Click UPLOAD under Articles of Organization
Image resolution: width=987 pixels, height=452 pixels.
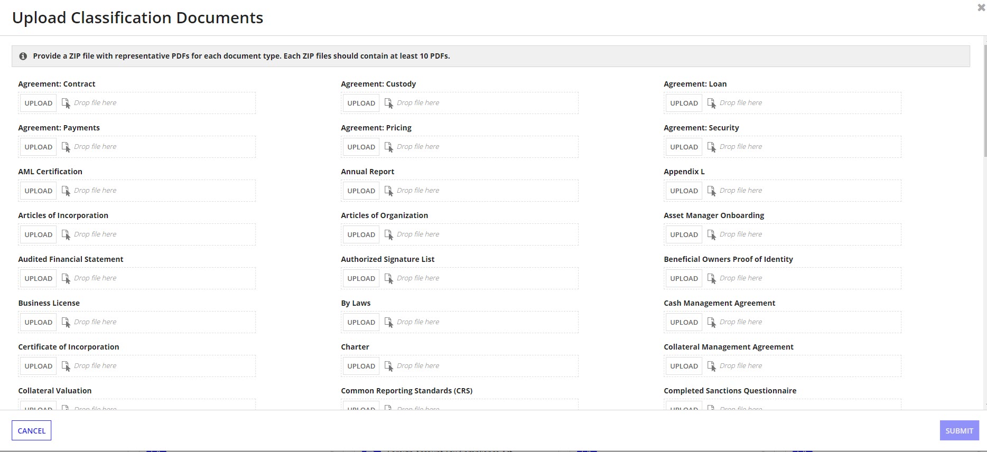point(361,234)
